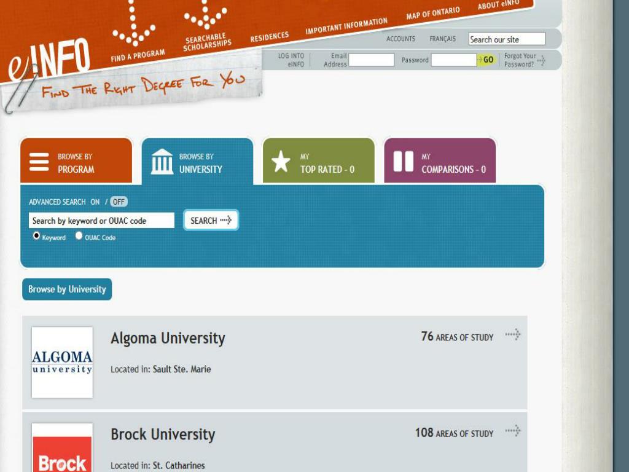
Task: Select the Keyword radio button
Action: click(36, 235)
